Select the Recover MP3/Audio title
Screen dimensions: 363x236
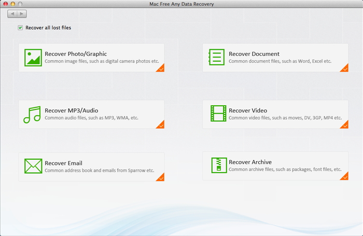click(72, 110)
